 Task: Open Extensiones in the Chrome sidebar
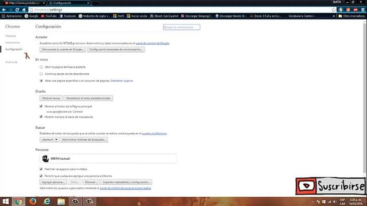coord(13,42)
